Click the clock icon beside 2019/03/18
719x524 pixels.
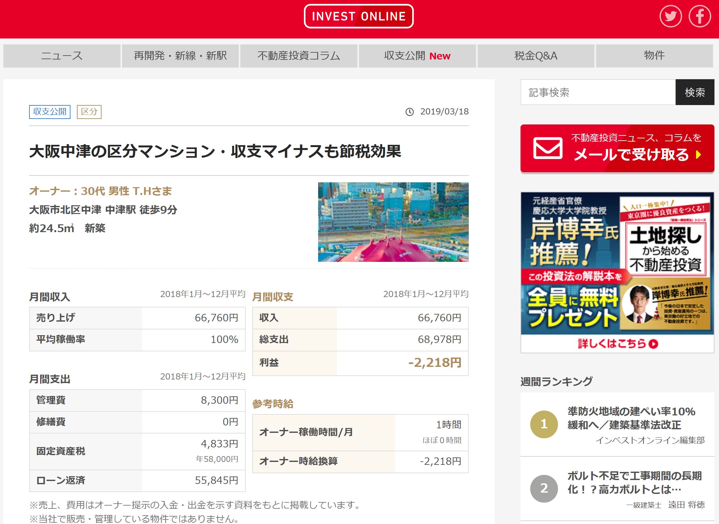tap(410, 112)
